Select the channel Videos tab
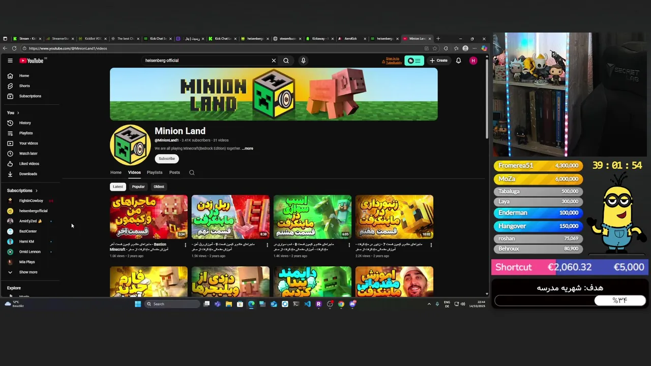This screenshot has height=366, width=651. click(134, 172)
